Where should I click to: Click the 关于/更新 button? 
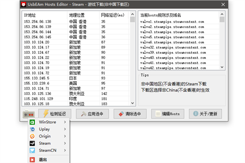[205, 114]
